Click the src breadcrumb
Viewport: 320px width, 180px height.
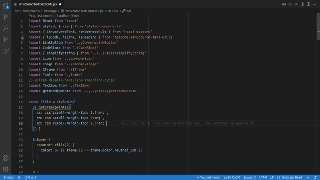[17, 11]
